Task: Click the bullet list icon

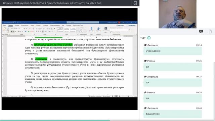Action: click(37, 29)
